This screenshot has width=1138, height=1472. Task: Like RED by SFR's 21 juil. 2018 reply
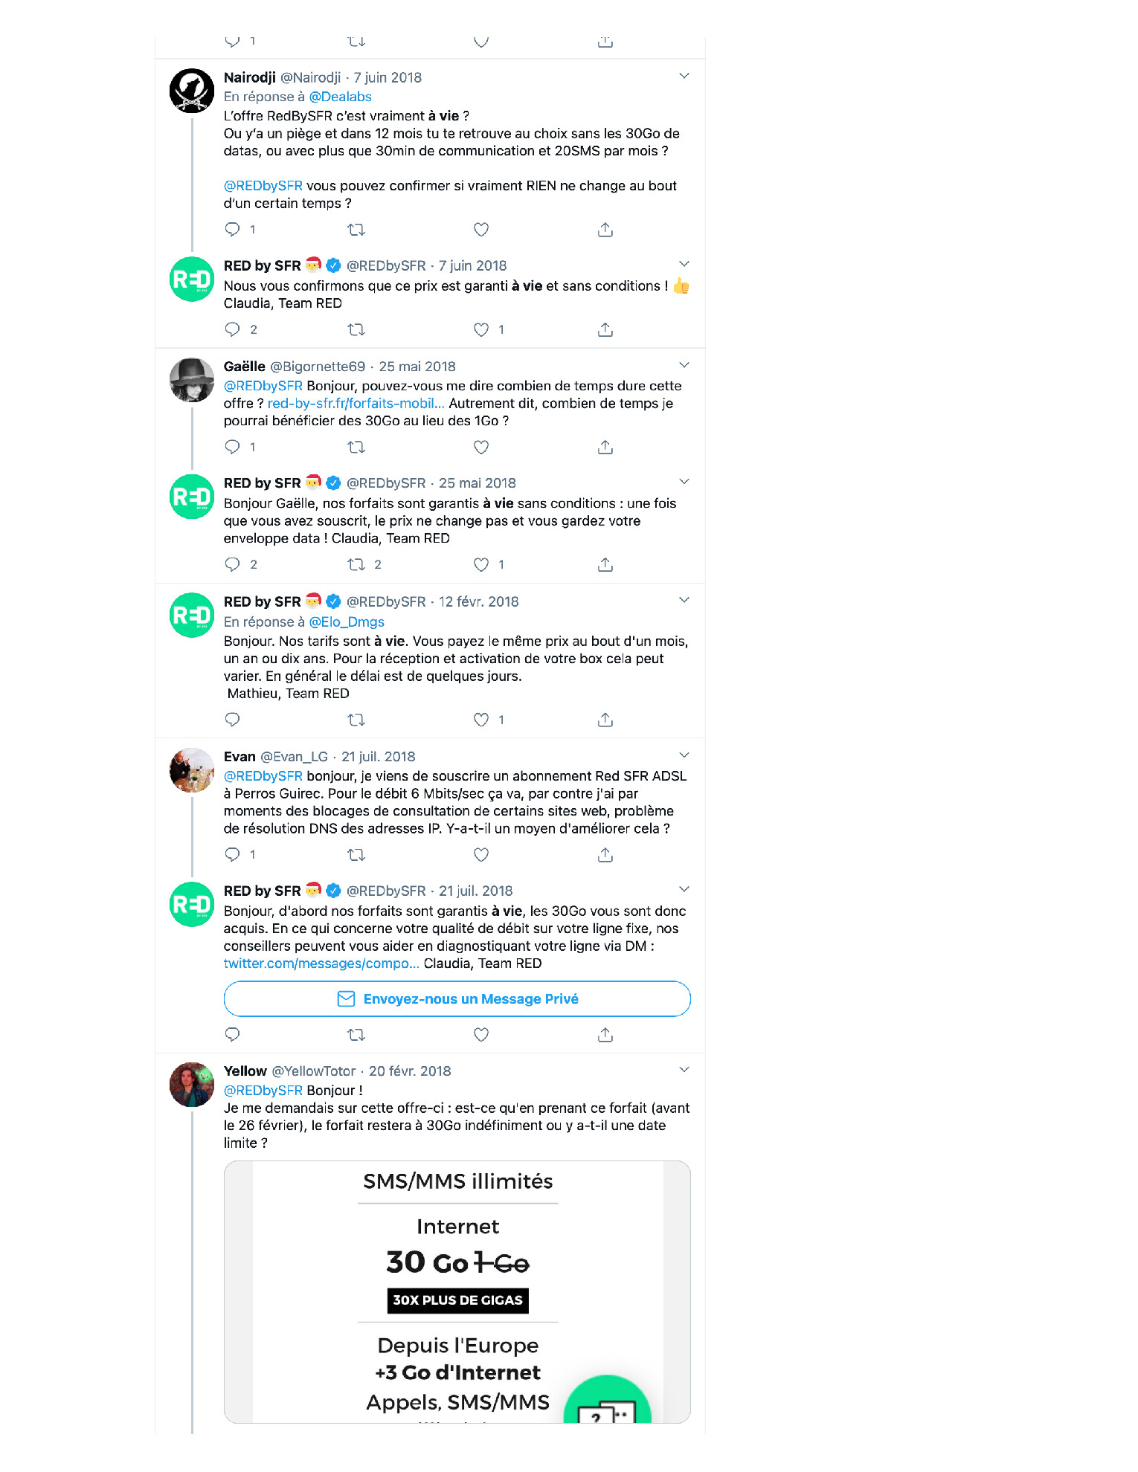pos(481,1035)
